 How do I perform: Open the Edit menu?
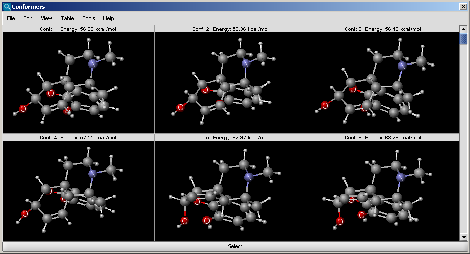[x=28, y=18]
